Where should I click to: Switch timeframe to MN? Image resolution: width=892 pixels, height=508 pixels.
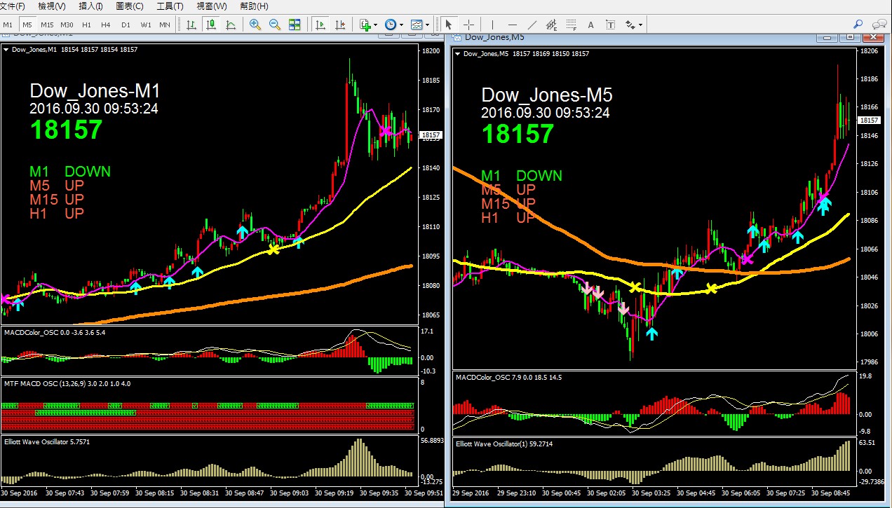164,25
